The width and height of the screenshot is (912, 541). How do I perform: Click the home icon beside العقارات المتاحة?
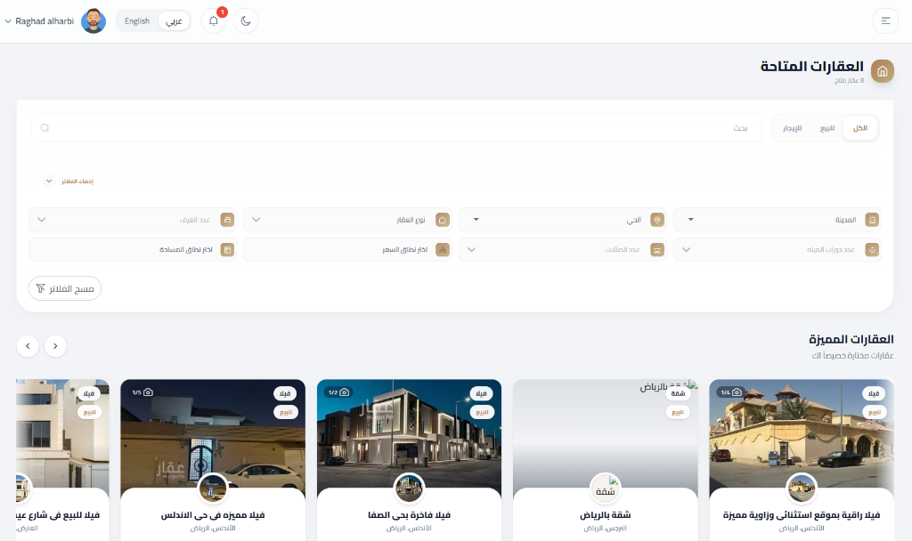(882, 71)
